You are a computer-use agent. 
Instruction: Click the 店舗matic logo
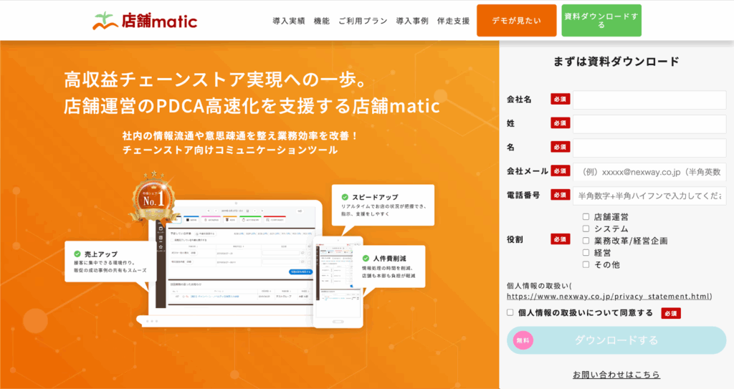pyautogui.click(x=145, y=20)
